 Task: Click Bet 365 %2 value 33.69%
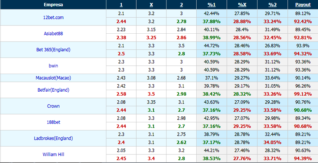pyautogui.click(x=272, y=54)
